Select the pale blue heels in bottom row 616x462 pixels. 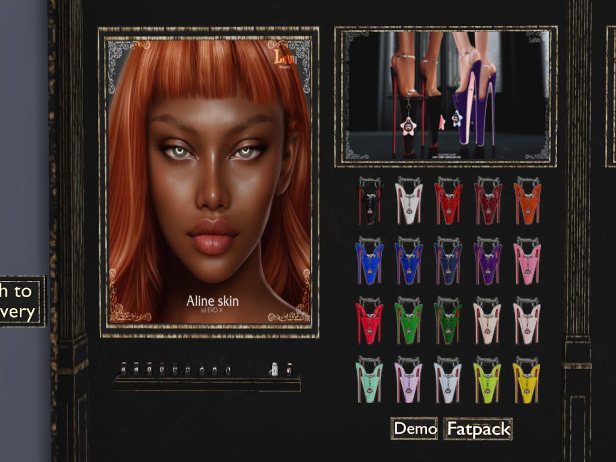[x=448, y=380]
